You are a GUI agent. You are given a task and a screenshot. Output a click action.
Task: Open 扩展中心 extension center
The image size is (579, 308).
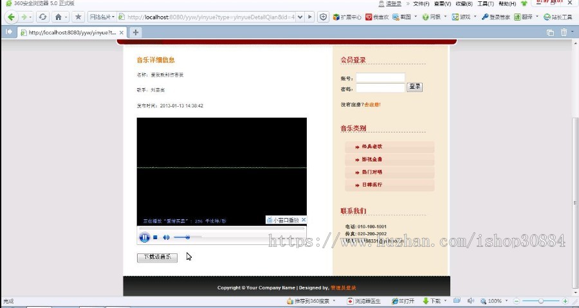pyautogui.click(x=347, y=17)
